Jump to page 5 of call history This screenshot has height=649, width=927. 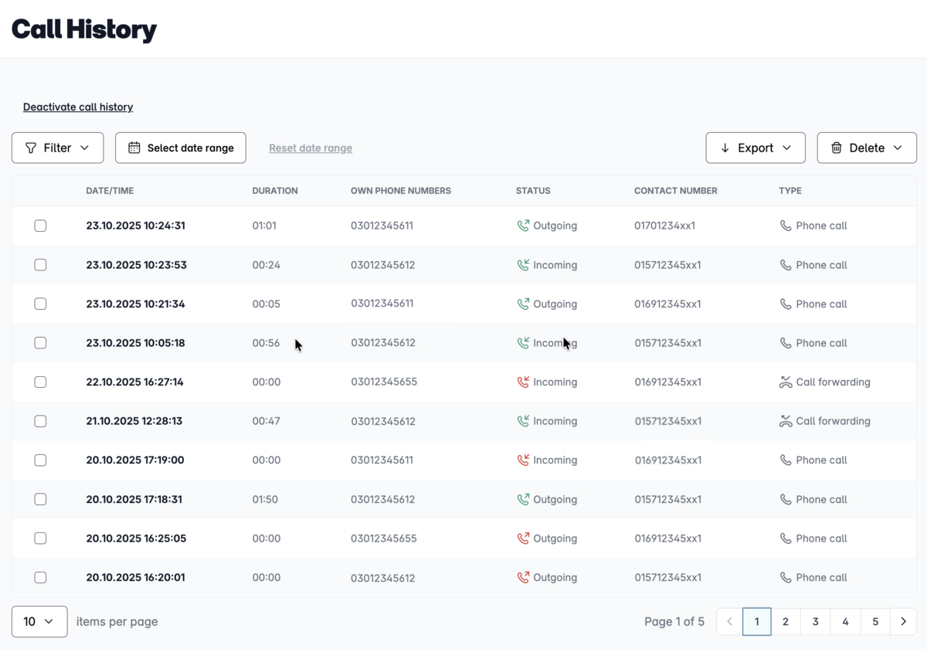pos(874,621)
